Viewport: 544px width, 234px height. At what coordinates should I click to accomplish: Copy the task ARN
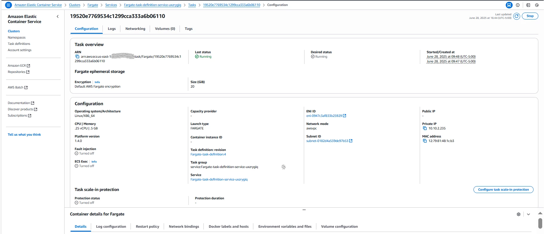[x=77, y=56]
